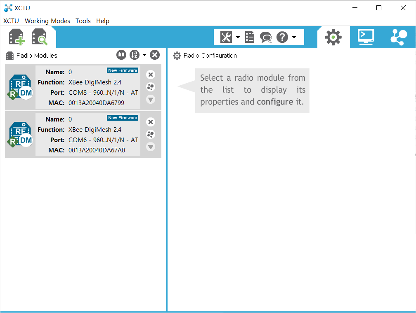Open the Working Modes menu
Image resolution: width=416 pixels, height=313 pixels.
click(x=47, y=21)
